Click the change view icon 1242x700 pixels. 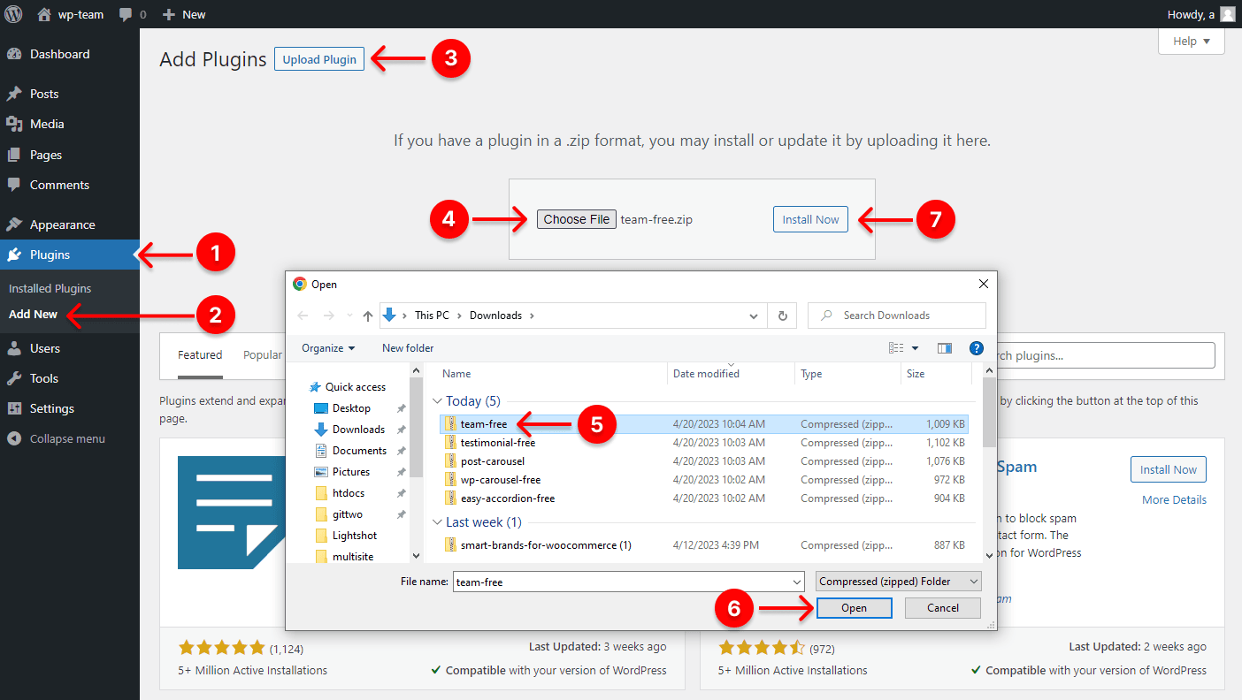[x=896, y=348]
